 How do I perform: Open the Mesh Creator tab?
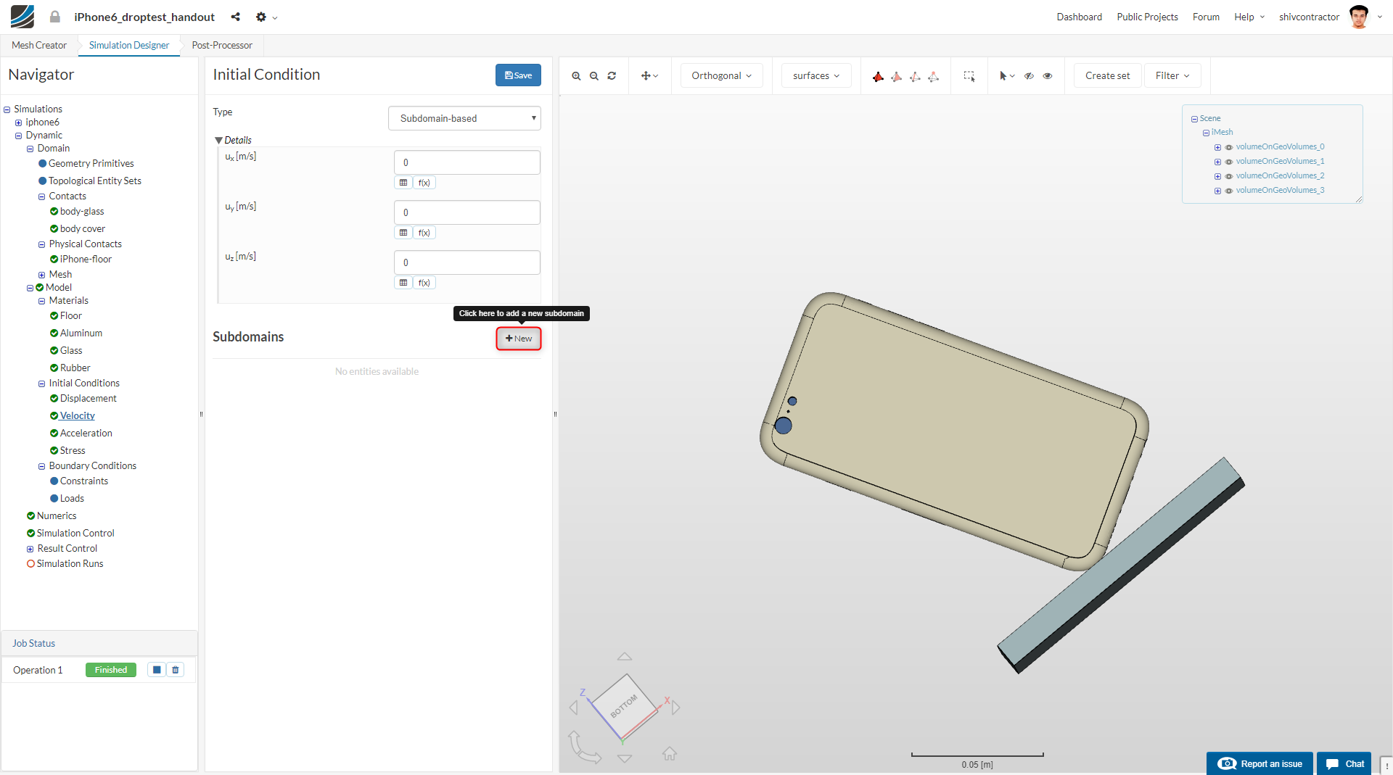point(39,45)
